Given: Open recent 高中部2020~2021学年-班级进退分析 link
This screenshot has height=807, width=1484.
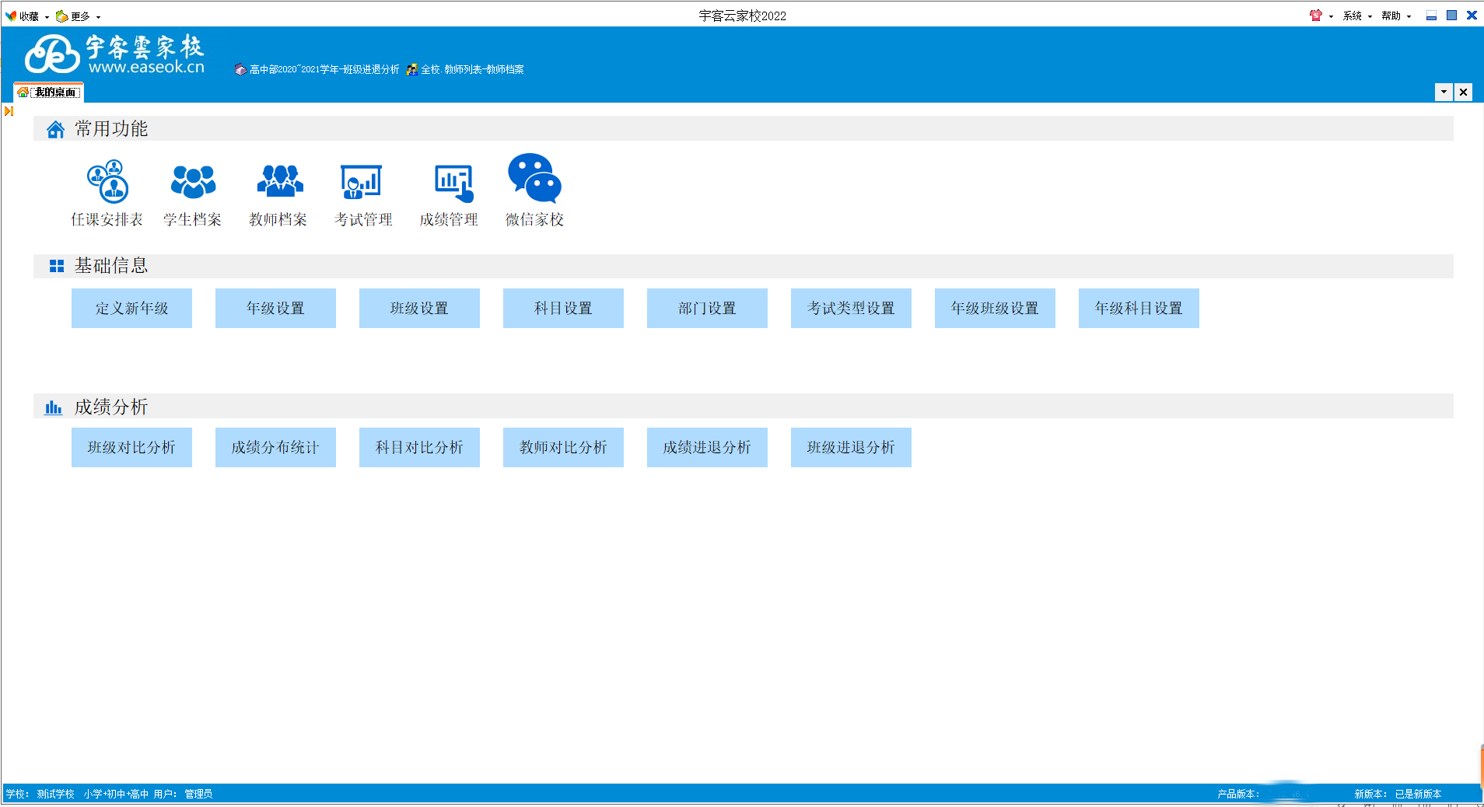Looking at the screenshot, I should (317, 69).
